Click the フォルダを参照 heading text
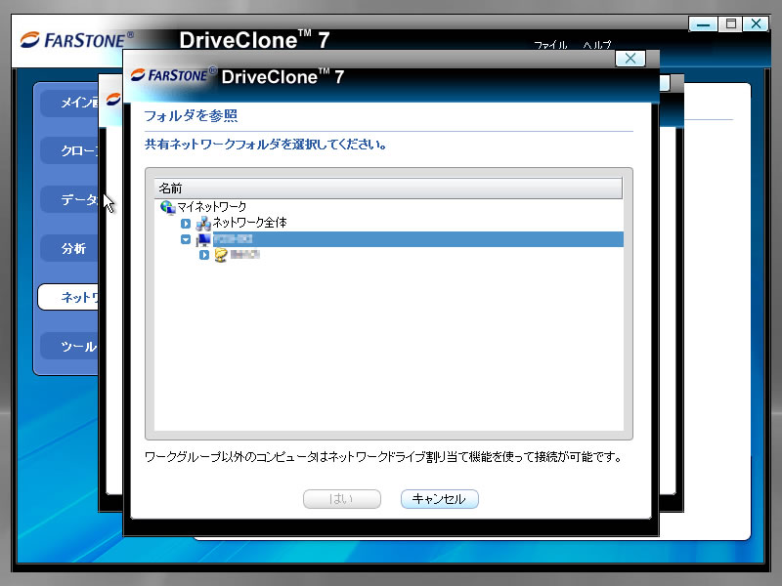Image resolution: width=782 pixels, height=586 pixels. (191, 116)
